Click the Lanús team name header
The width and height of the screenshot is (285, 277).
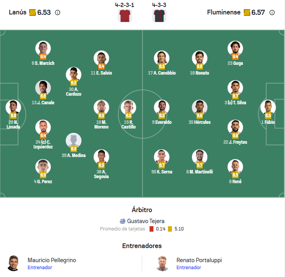coord(18,13)
